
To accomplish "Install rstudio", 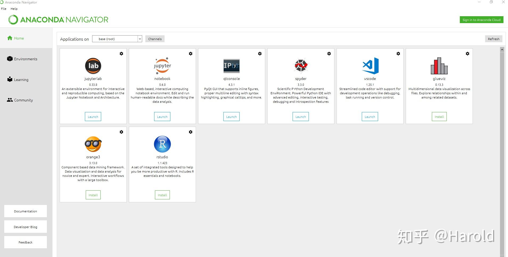I will click(162, 195).
